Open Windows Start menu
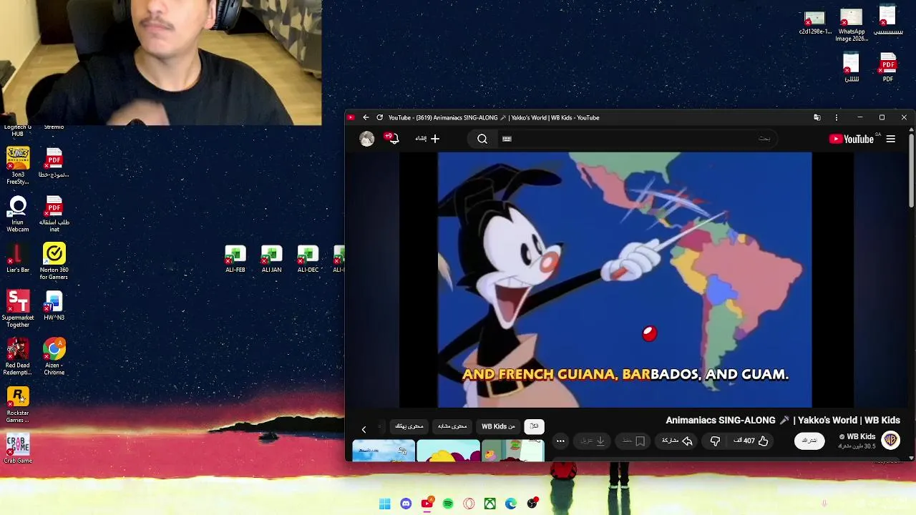This screenshot has width=916, height=515. [x=385, y=504]
